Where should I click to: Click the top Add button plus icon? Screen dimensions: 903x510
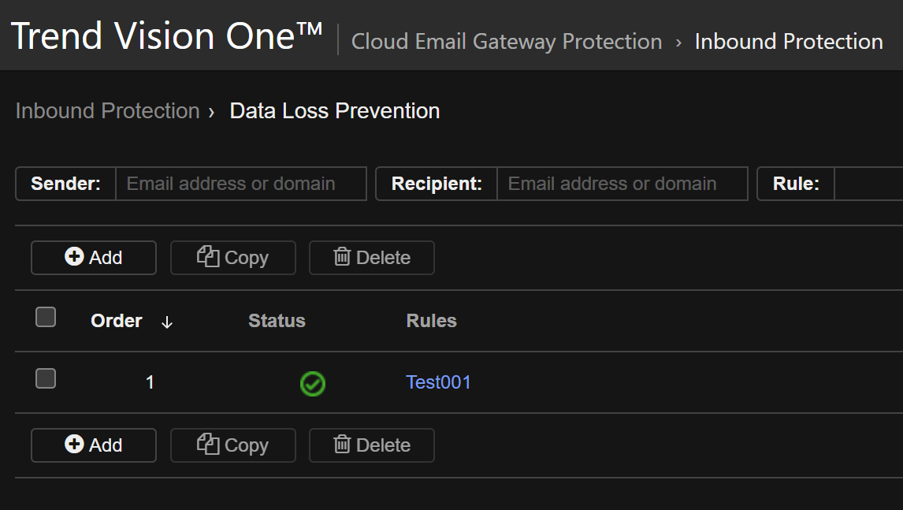click(x=74, y=257)
